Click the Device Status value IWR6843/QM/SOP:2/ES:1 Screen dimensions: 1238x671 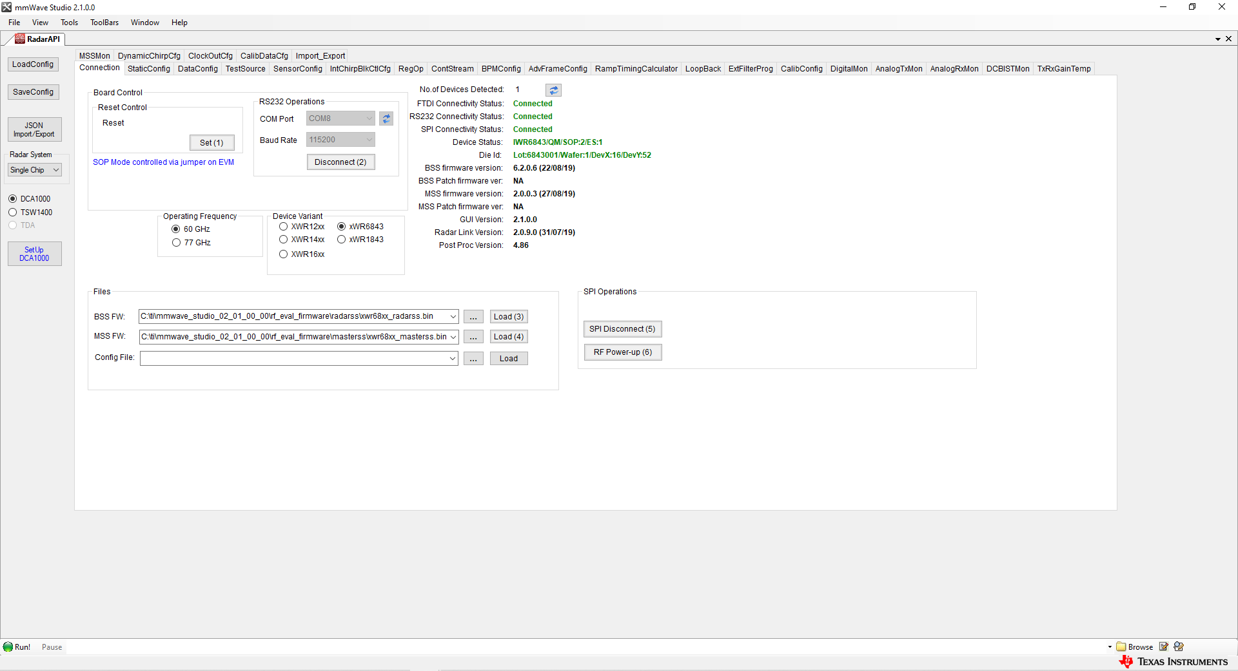[558, 142]
